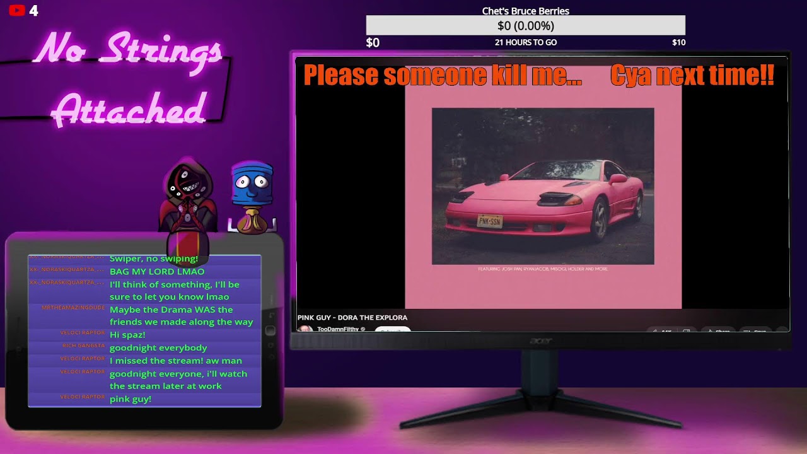Click chat message Swiper, no swiping!
Image resolution: width=807 pixels, height=454 pixels.
click(x=154, y=259)
